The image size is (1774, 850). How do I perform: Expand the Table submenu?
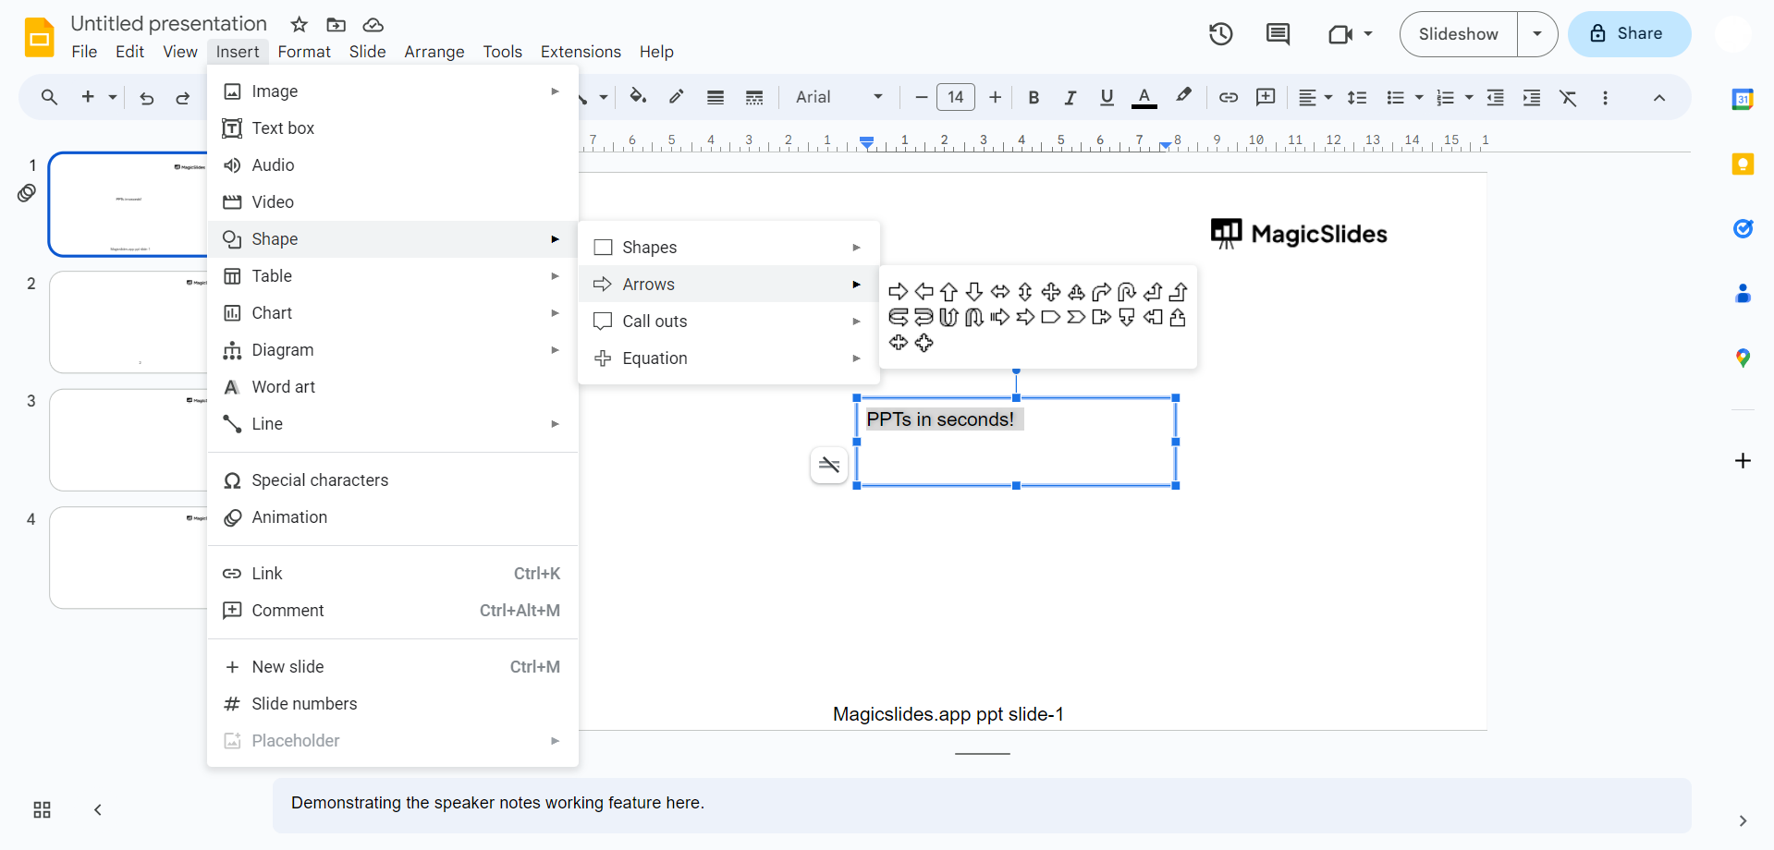[393, 276]
